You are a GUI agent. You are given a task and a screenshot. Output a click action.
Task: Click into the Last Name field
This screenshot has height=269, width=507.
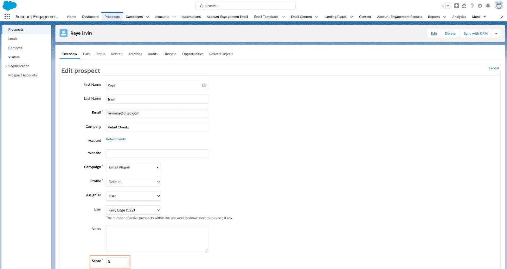coord(157,99)
